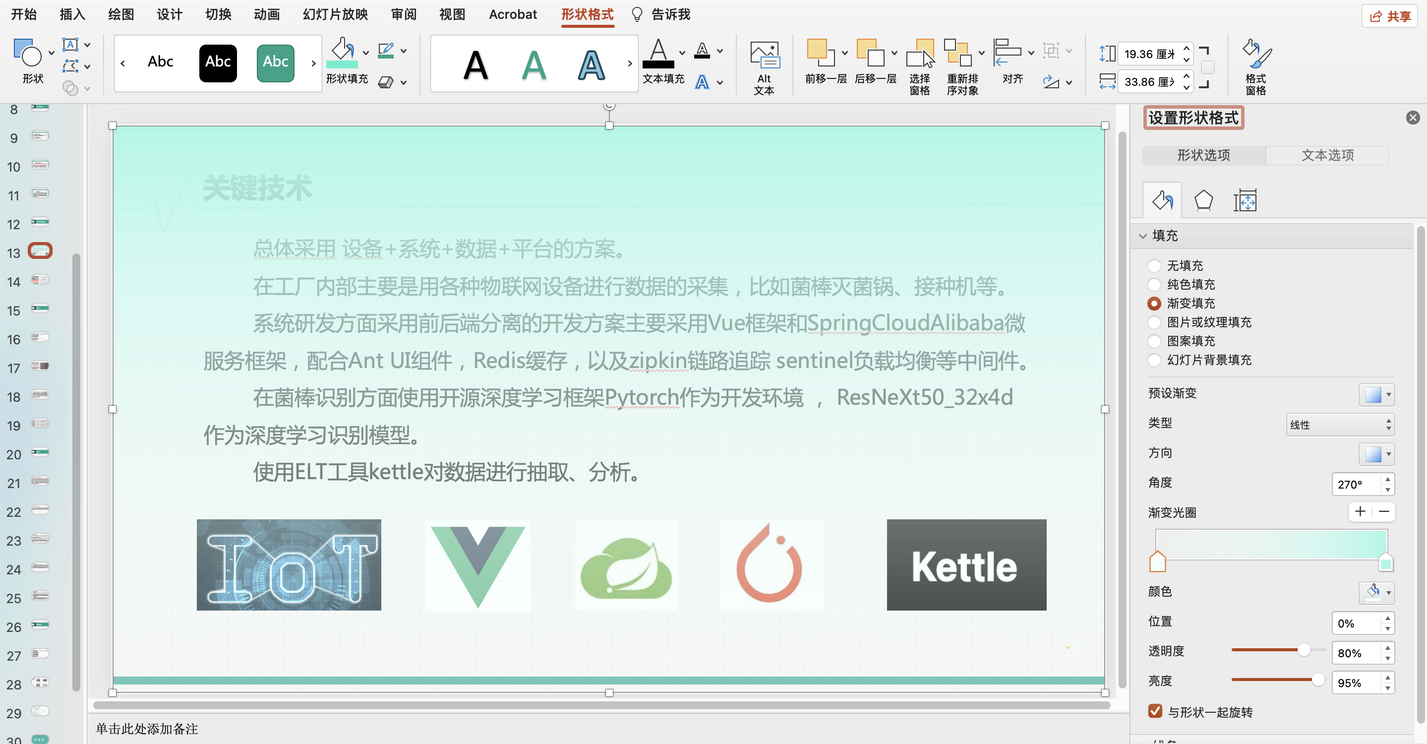1427x744 pixels.
Task: Click the 对齐 align icon
Action: [1008, 52]
